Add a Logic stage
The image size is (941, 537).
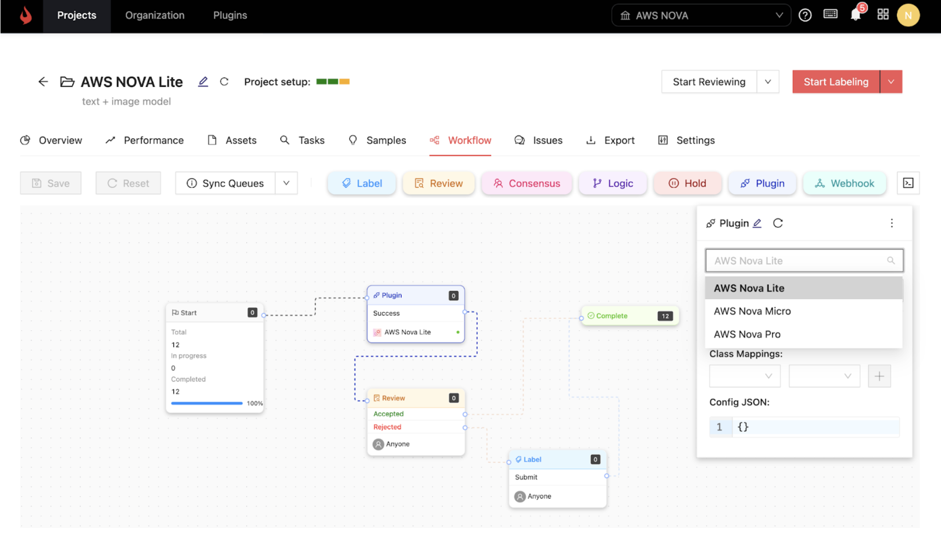click(613, 183)
